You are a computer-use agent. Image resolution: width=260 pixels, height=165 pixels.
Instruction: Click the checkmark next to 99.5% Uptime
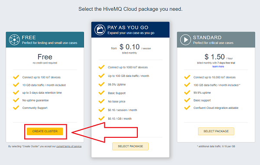pos(101,84)
